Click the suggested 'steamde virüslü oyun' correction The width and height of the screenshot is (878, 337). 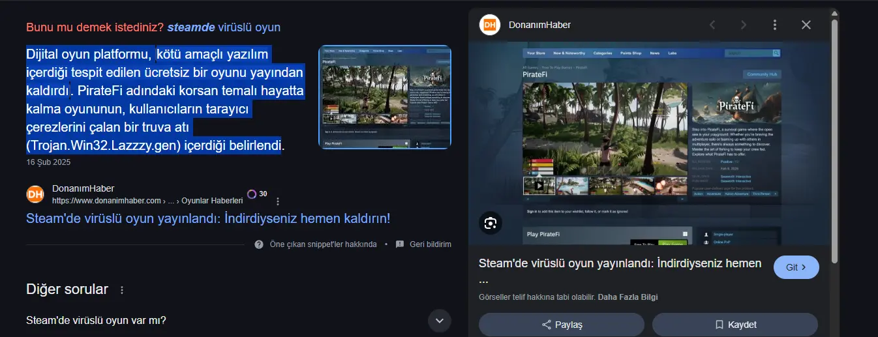click(224, 27)
